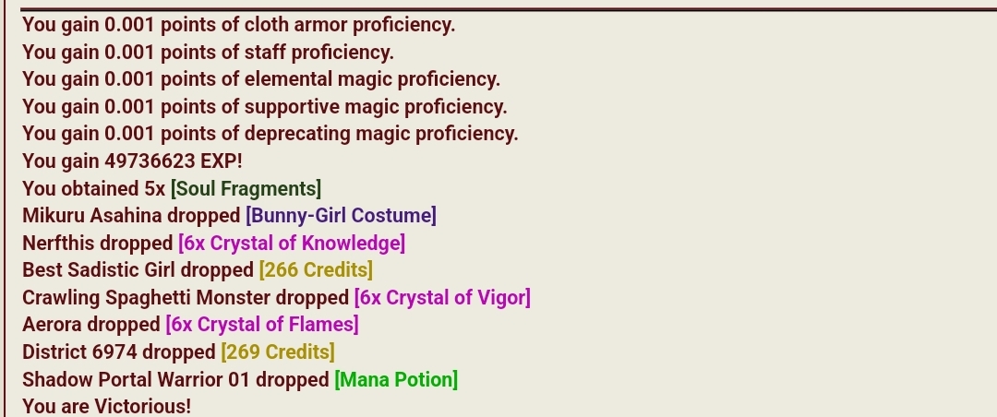This screenshot has width=997, height=417.
Task: Select the 269 Credits drop
Action: click(x=277, y=351)
